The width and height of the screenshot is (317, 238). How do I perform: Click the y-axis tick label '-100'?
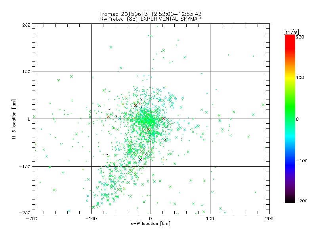[x=25, y=167]
